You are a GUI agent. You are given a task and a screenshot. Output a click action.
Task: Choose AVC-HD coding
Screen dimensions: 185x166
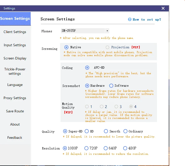(87, 68)
